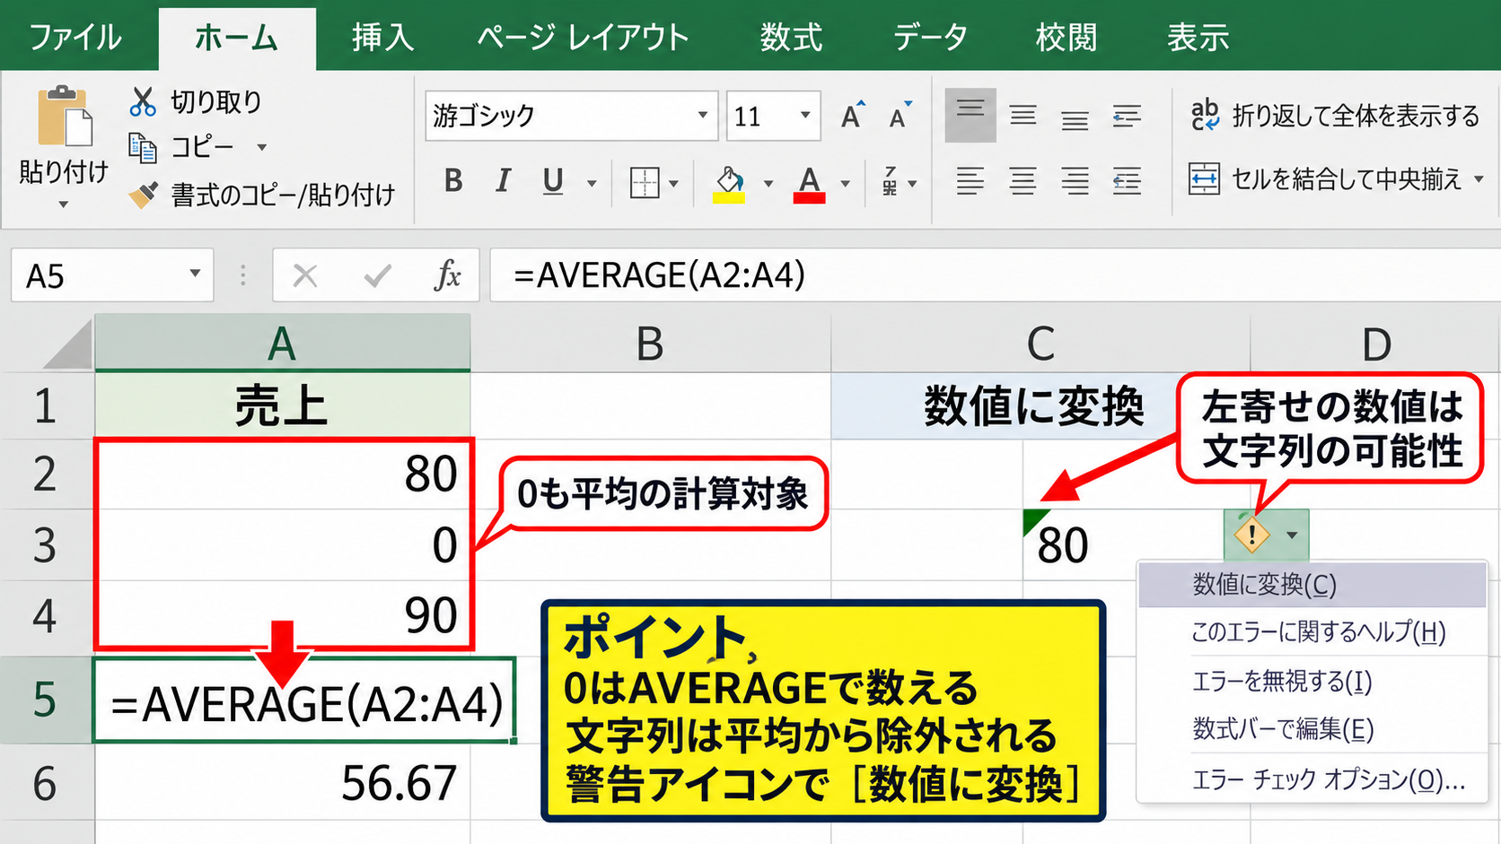Viewport: 1501px width, 844px height.
Task: Cancel the formula entry with X
Action: pos(305,275)
